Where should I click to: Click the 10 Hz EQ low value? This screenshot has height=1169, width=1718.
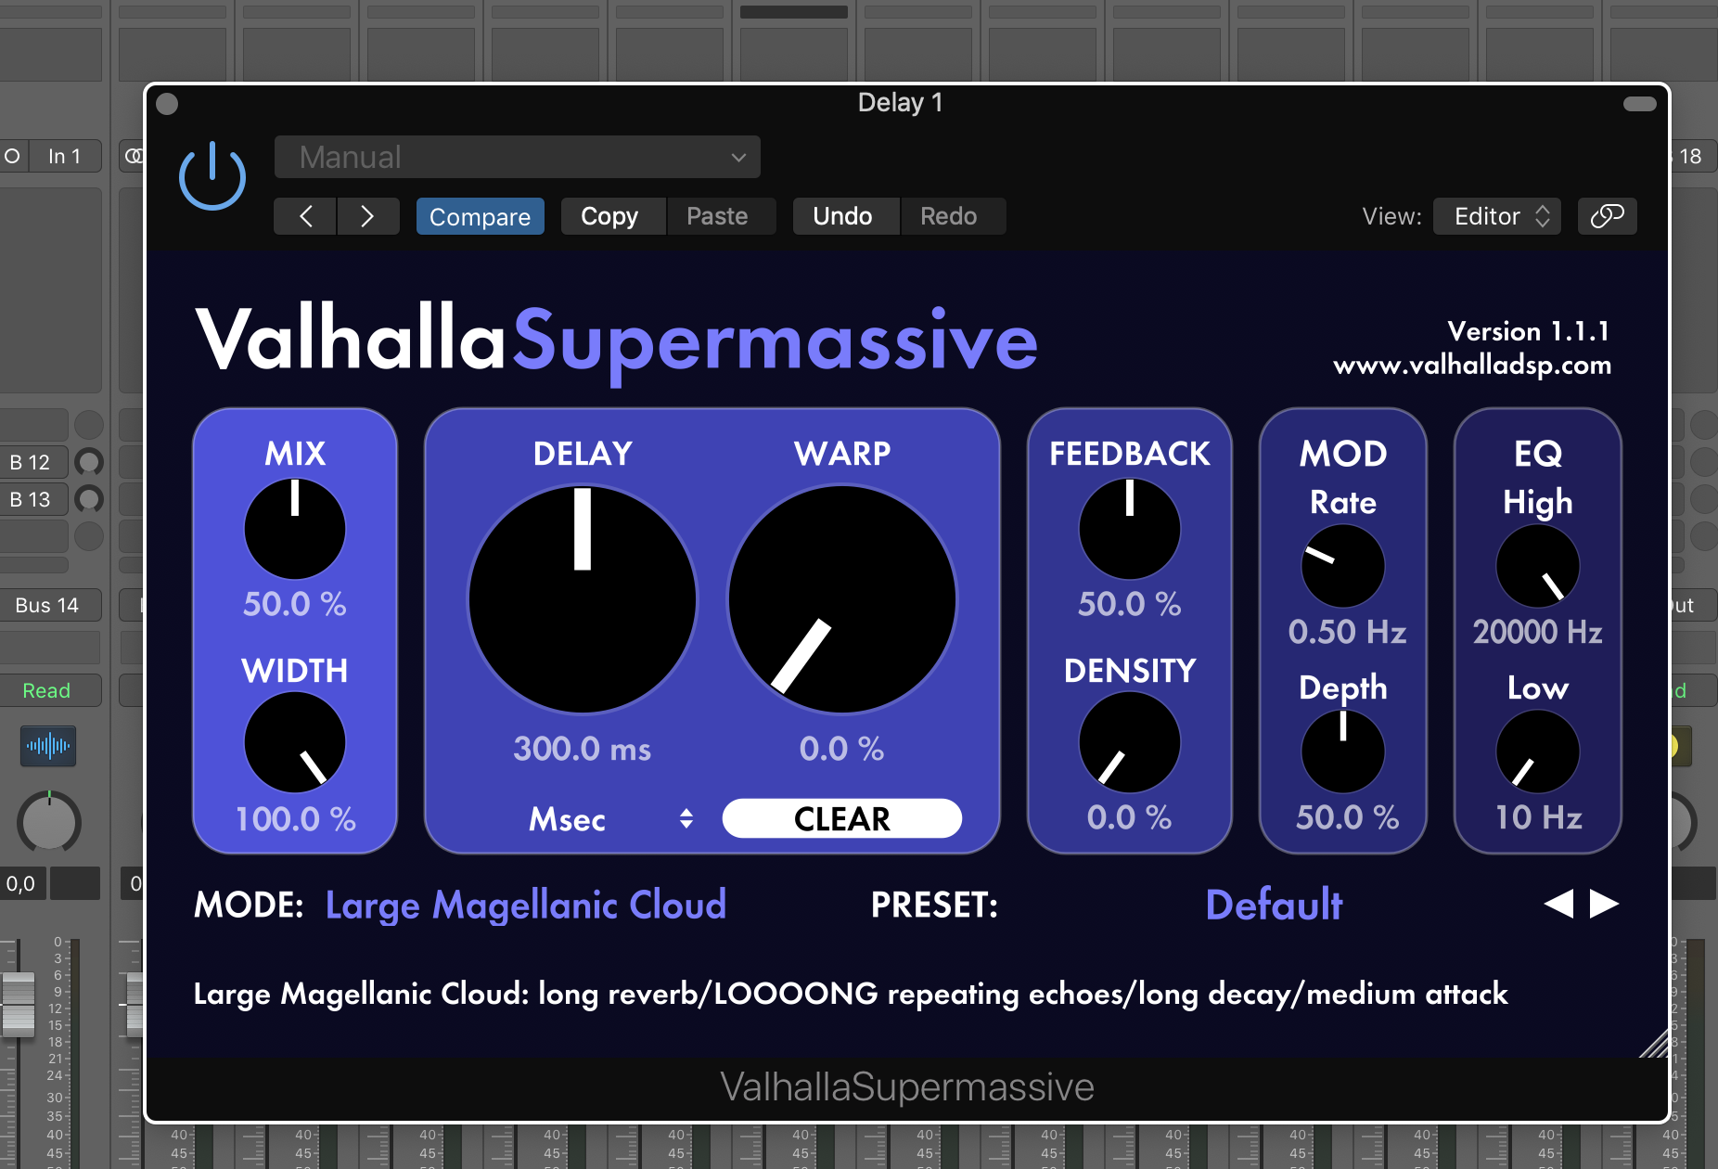click(x=1538, y=817)
